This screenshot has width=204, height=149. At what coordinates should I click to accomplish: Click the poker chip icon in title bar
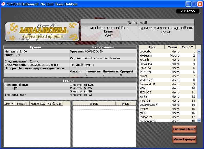(x=3, y=4)
